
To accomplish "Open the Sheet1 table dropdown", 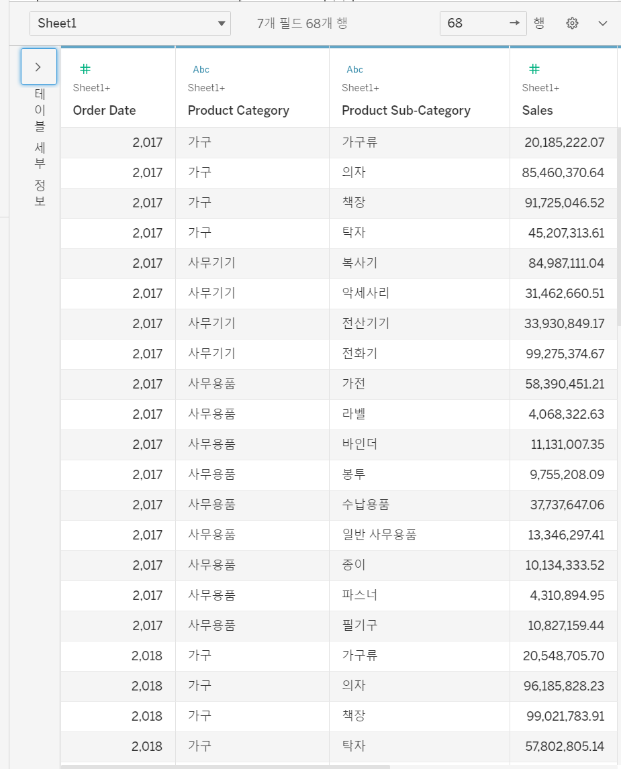I will 130,23.
